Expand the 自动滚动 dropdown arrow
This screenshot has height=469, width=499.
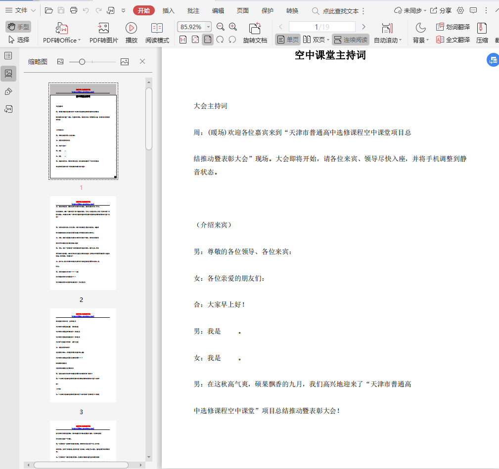pos(401,40)
